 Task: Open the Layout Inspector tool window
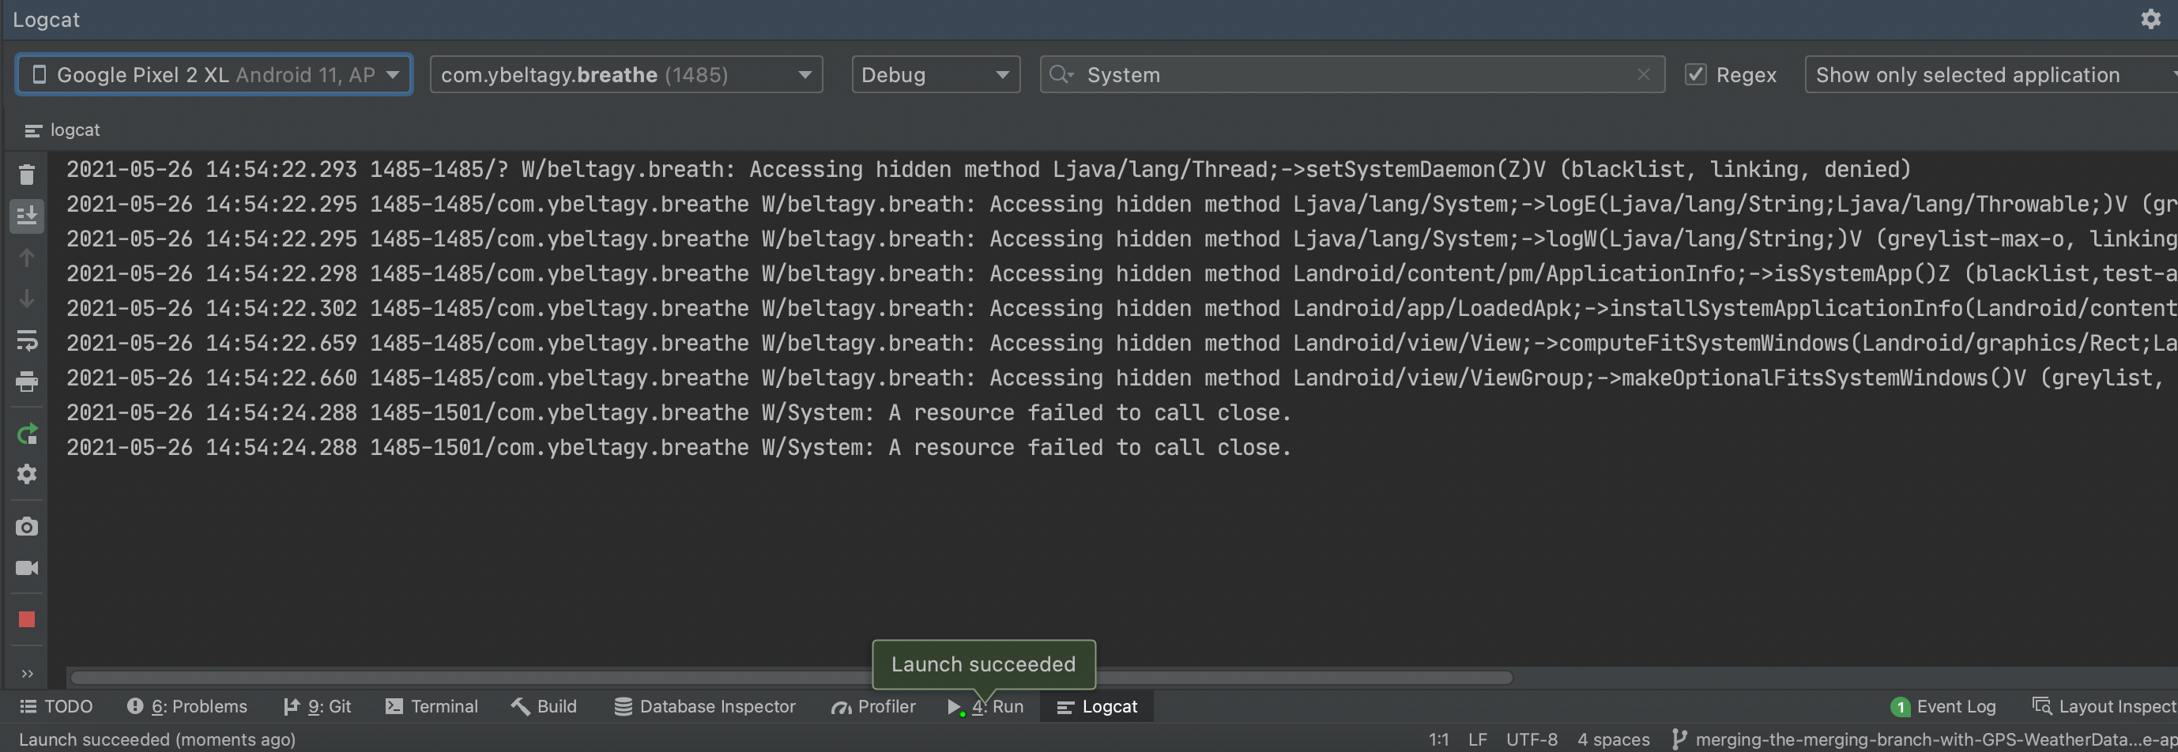click(2104, 706)
